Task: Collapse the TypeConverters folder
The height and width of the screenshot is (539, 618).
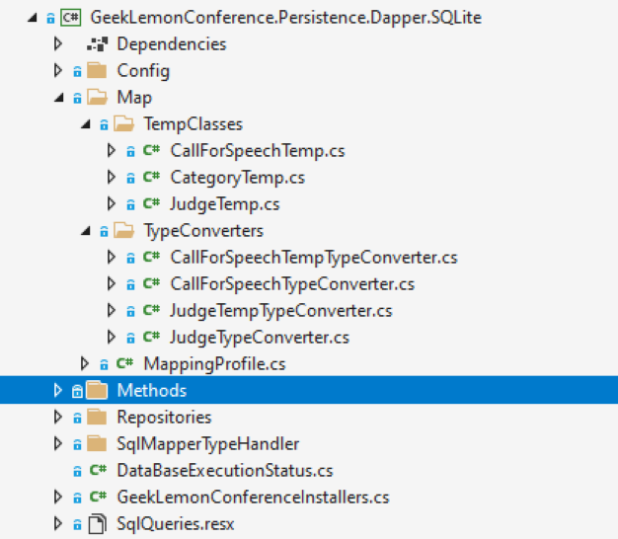Action: [86, 231]
